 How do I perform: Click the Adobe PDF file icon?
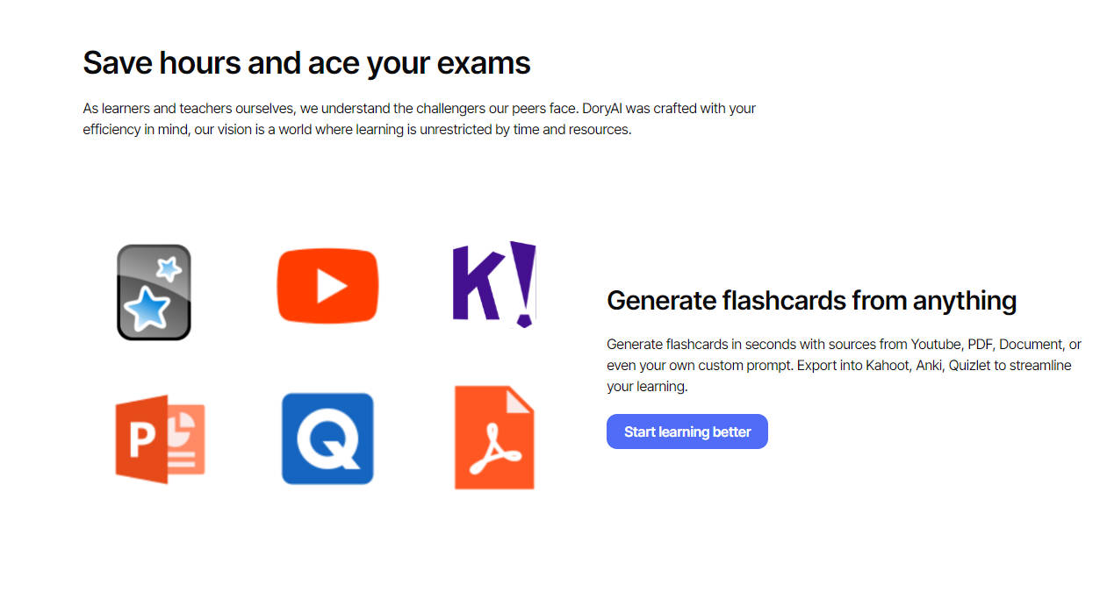click(494, 438)
